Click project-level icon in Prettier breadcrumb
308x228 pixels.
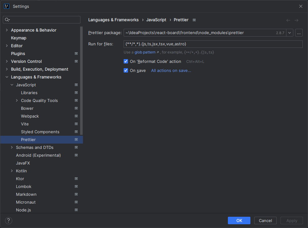[194, 20]
